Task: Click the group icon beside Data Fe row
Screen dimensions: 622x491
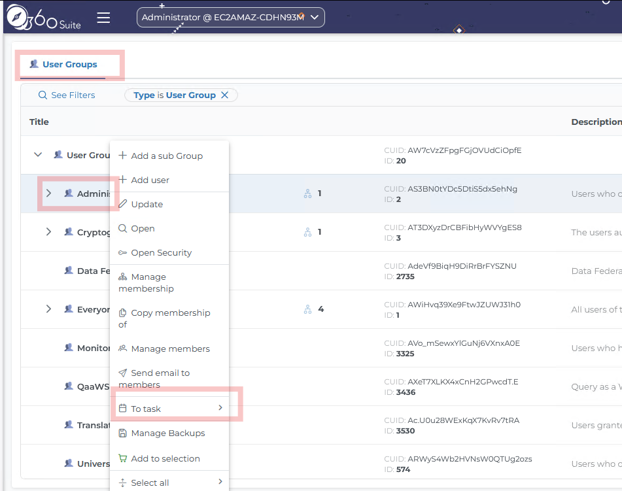Action: [69, 271]
